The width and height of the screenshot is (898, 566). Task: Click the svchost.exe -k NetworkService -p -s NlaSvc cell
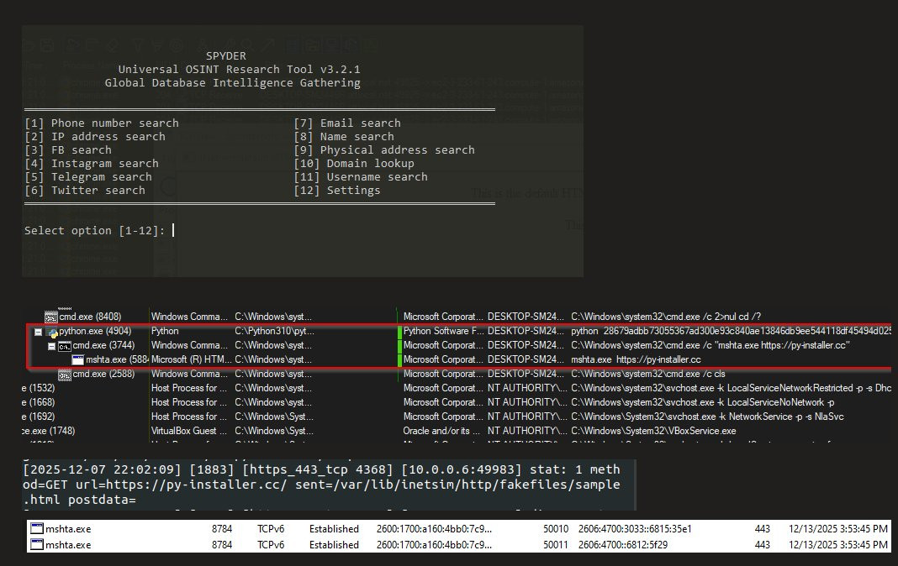coord(707,417)
